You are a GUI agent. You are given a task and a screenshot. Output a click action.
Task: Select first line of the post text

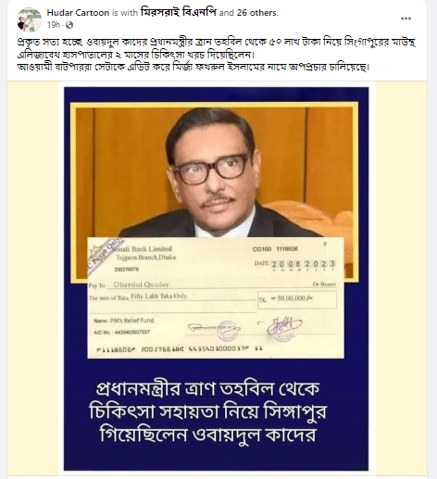(x=217, y=42)
